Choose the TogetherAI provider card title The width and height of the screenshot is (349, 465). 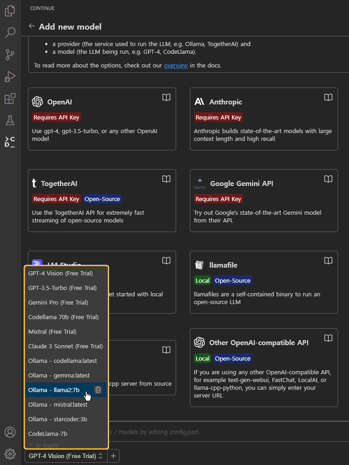[59, 183]
